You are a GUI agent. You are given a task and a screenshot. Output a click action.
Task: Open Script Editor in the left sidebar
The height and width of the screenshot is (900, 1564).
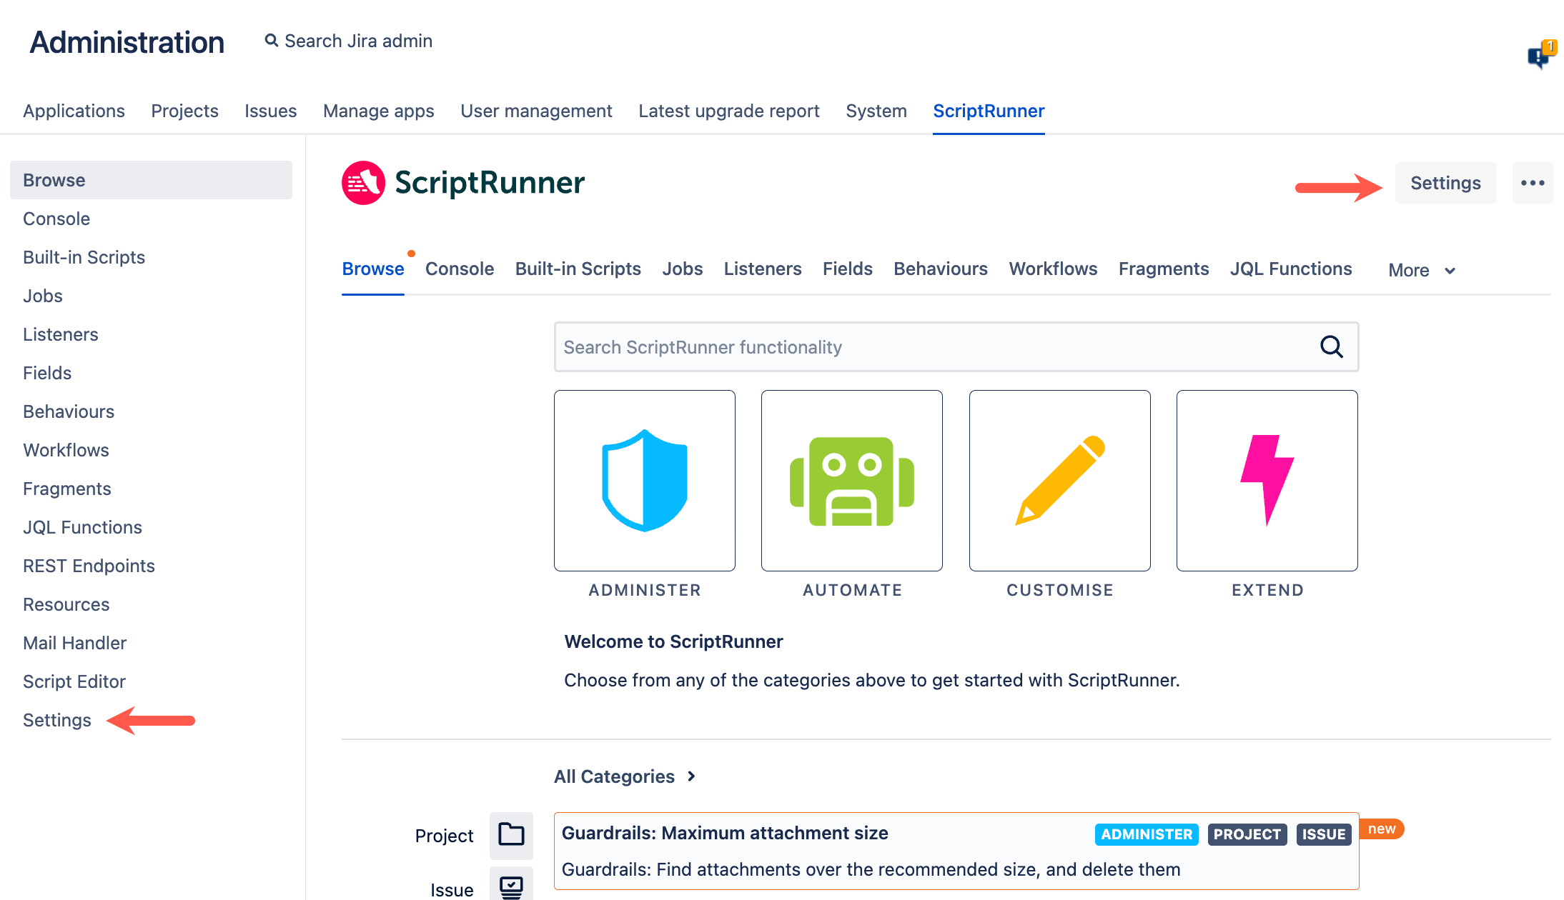pyautogui.click(x=74, y=681)
